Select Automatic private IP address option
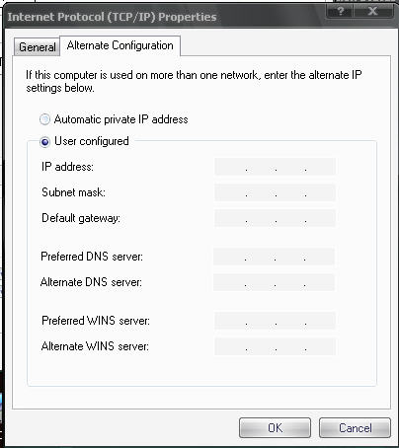The image size is (399, 448). [x=45, y=119]
